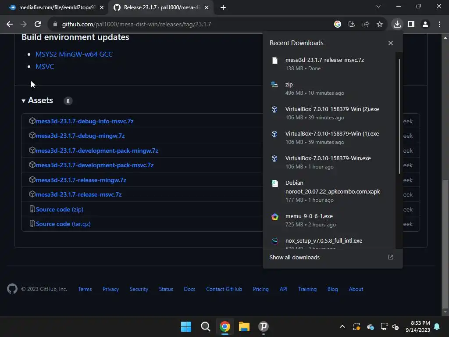Bookmark this page with the star icon

379,25
